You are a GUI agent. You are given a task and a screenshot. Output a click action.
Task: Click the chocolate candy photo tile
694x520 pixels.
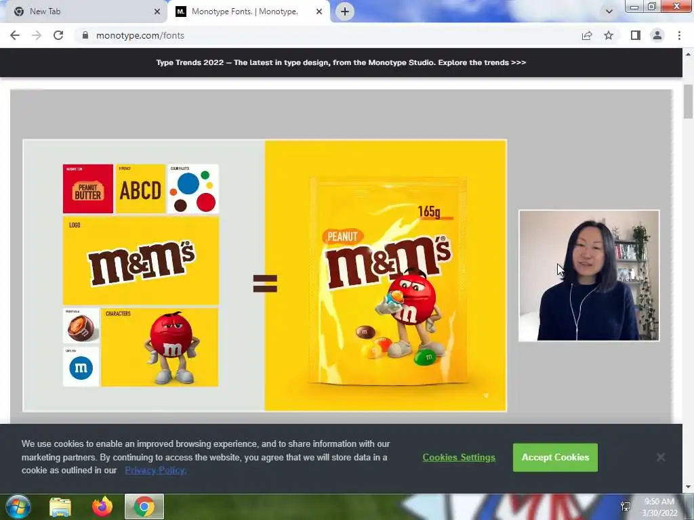81,326
